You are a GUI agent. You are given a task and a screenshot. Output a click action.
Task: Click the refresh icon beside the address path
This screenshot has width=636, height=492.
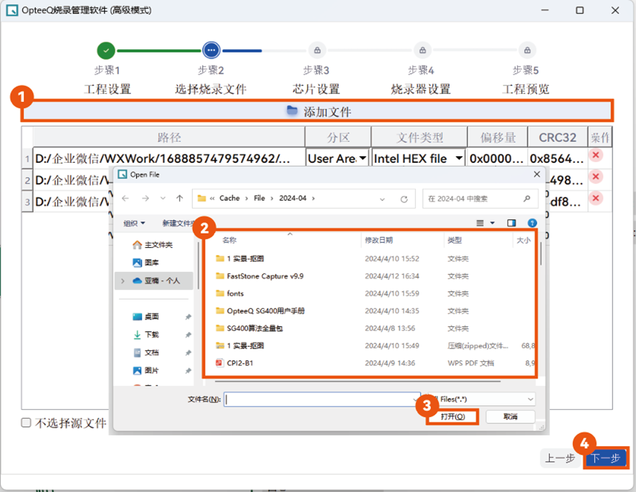click(x=404, y=199)
